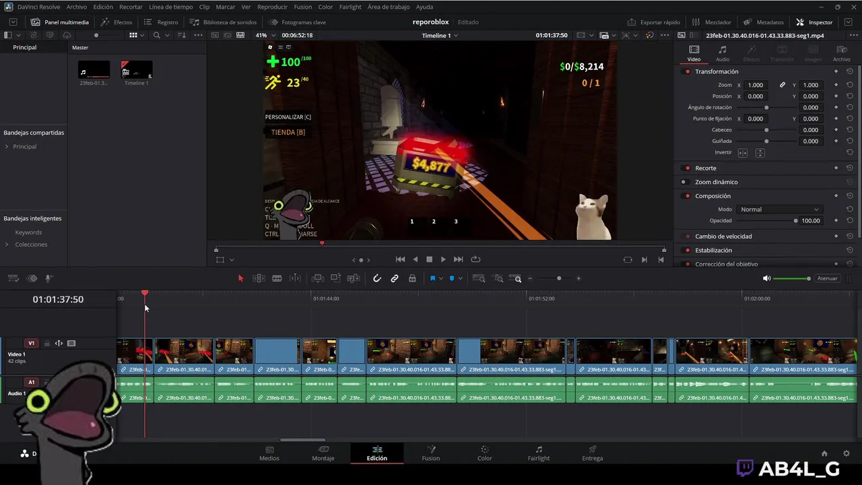Open the Mezclador panel

point(712,22)
